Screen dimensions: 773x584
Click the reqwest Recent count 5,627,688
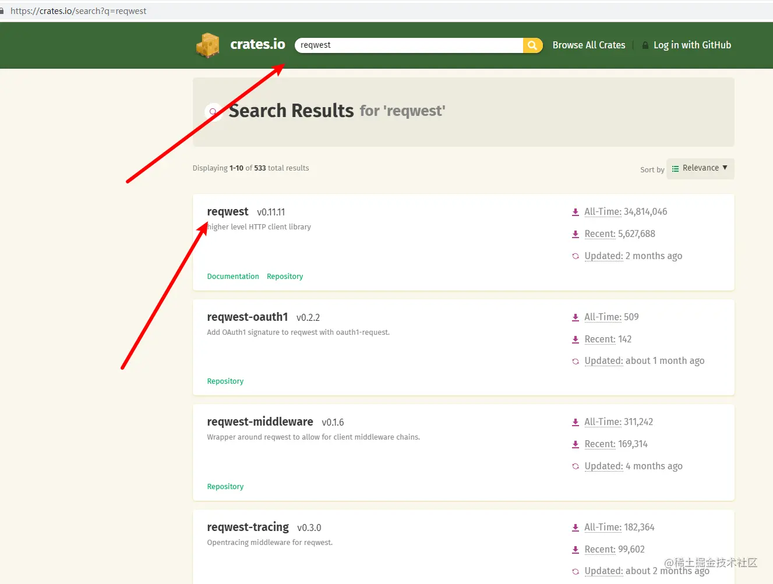click(x=637, y=234)
